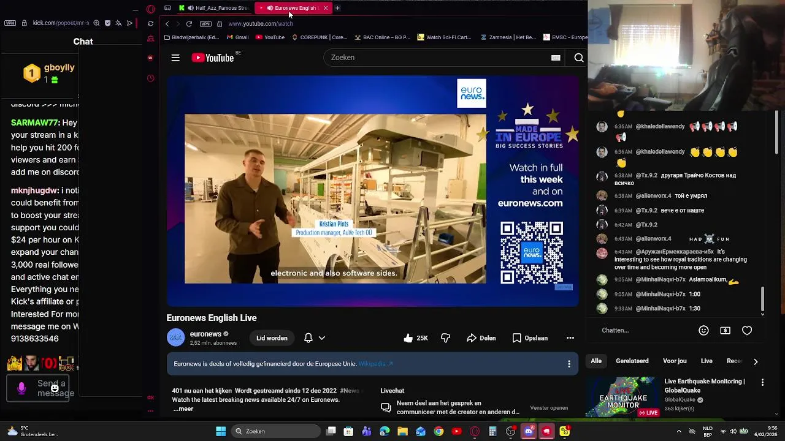Open a new browser tab
Image resolution: width=785 pixels, height=441 pixels.
pyautogui.click(x=337, y=8)
